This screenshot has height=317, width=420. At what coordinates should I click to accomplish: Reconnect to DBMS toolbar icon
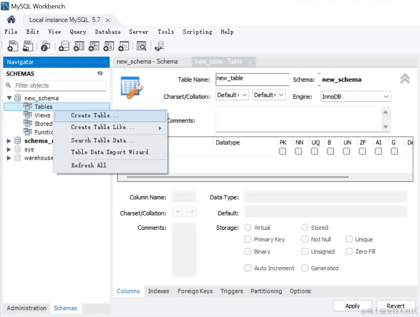pyautogui.click(x=159, y=46)
